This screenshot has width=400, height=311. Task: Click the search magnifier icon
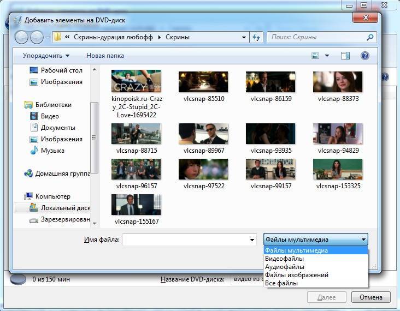[370, 38]
